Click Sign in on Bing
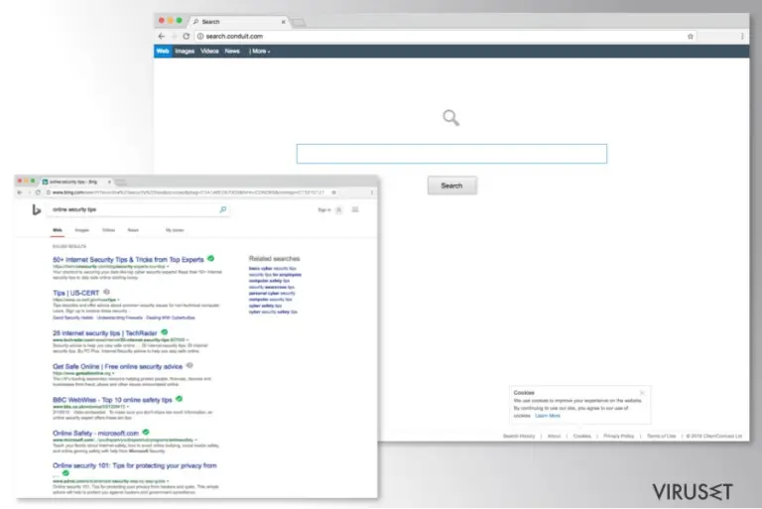The width and height of the screenshot is (762, 509). tap(324, 210)
